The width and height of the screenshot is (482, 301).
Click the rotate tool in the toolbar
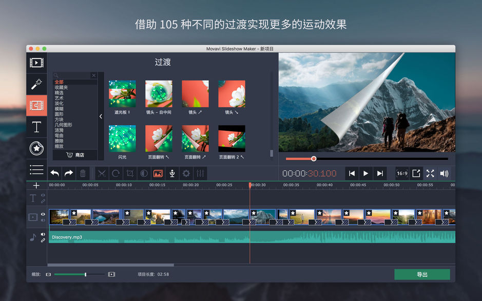pos(116,173)
